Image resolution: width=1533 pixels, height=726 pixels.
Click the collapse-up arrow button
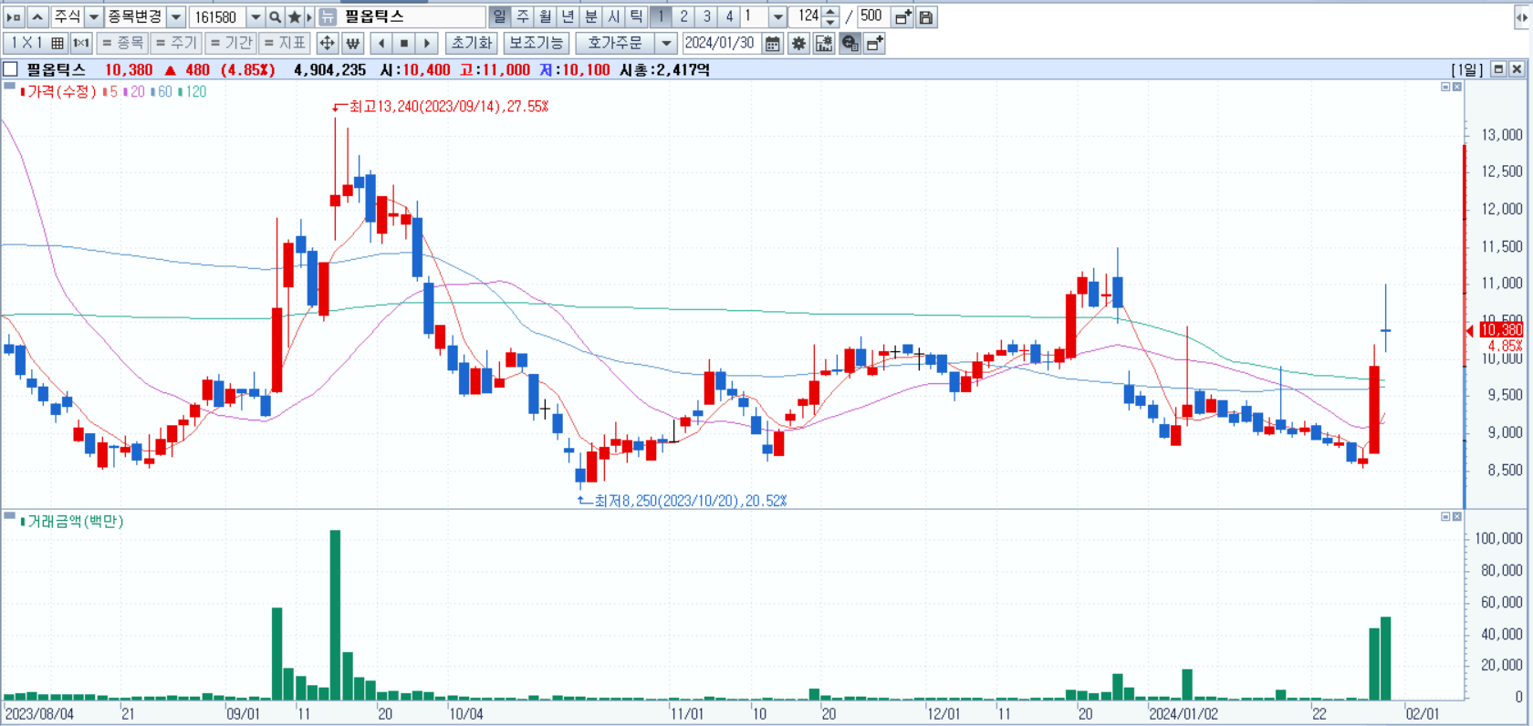[37, 16]
